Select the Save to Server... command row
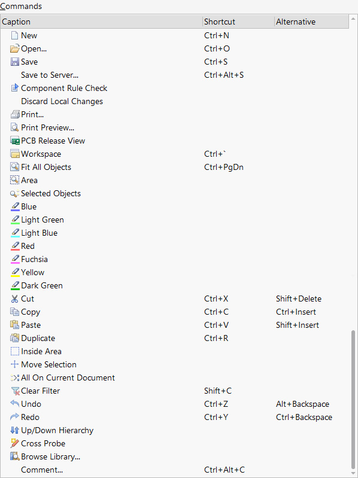358x478 pixels. [x=174, y=75]
